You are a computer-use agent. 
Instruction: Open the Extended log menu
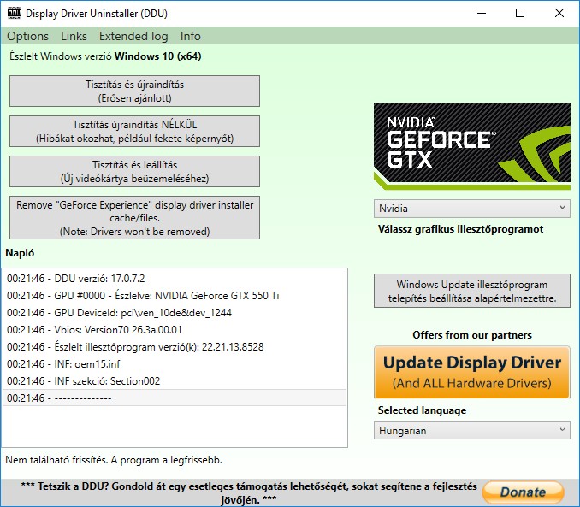[133, 36]
